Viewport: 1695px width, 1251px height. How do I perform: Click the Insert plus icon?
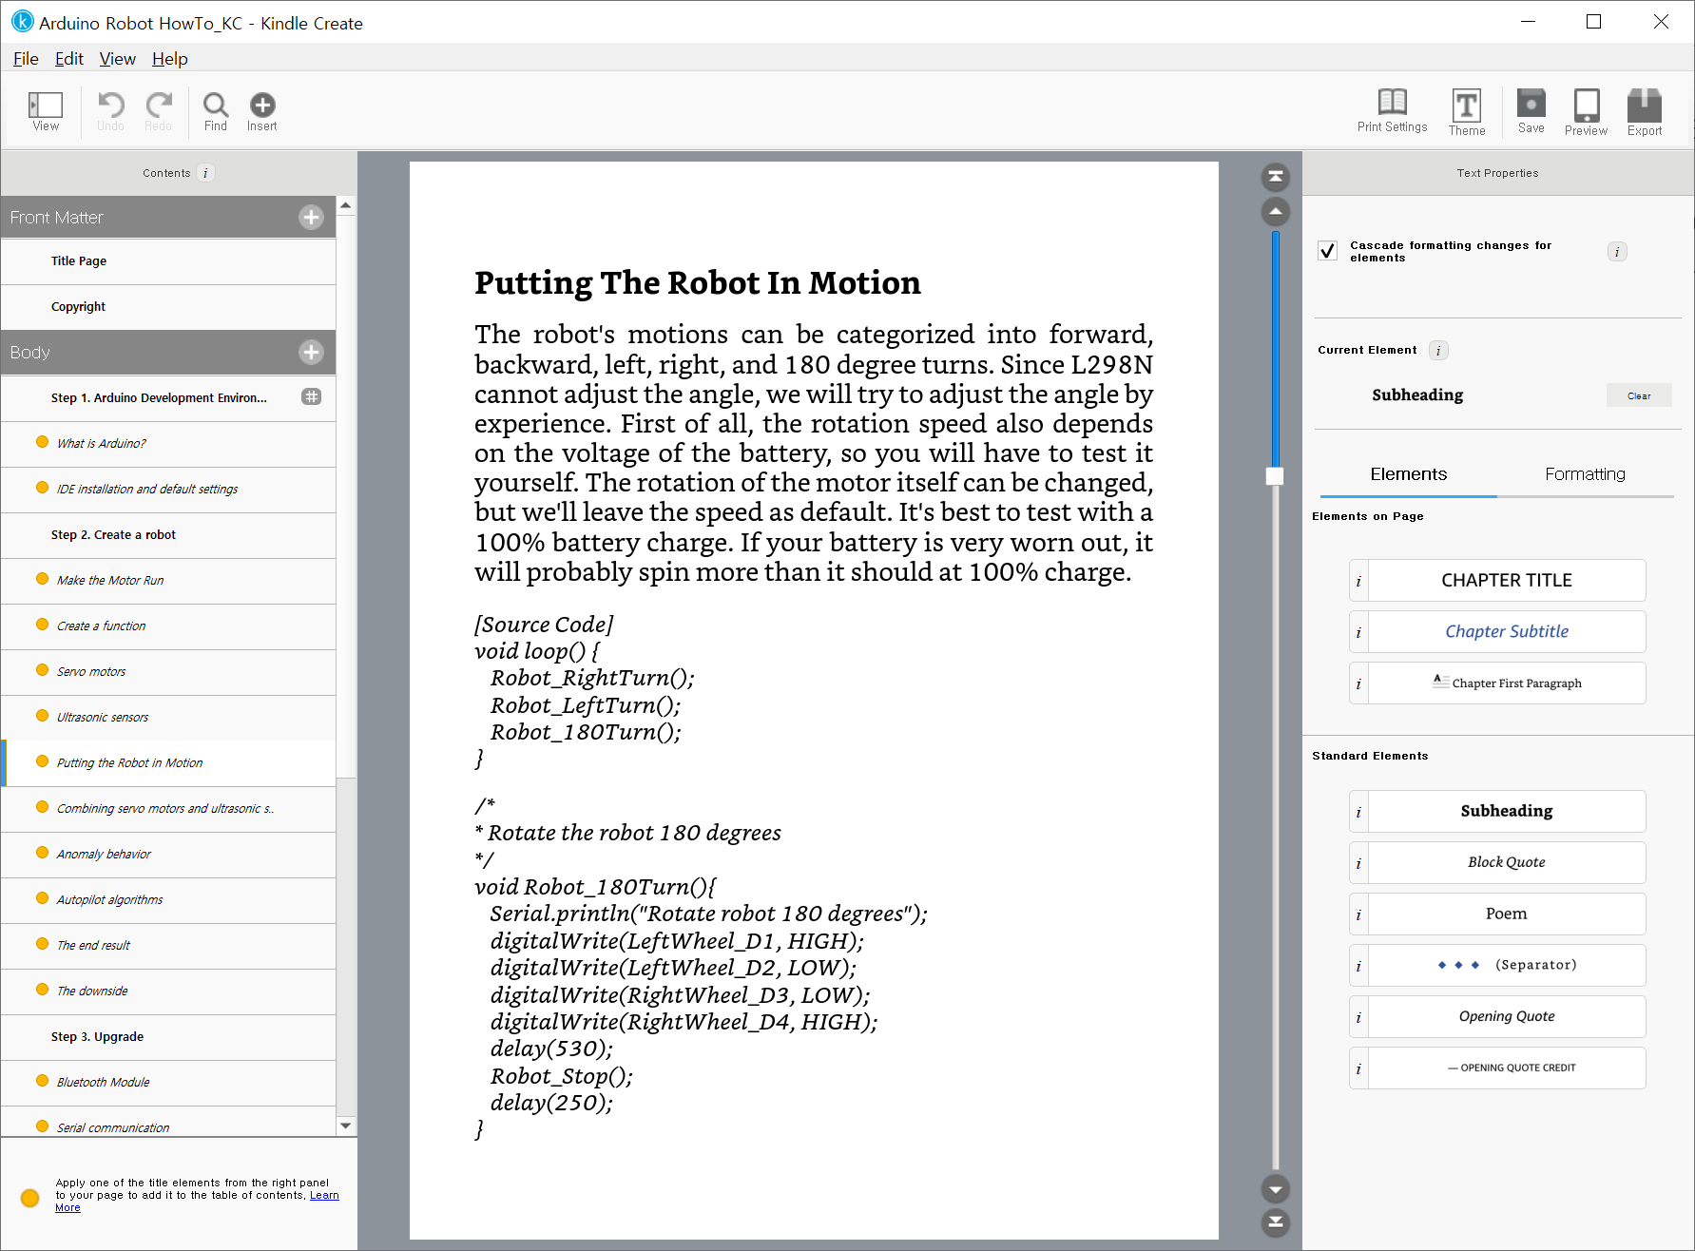coord(262,105)
